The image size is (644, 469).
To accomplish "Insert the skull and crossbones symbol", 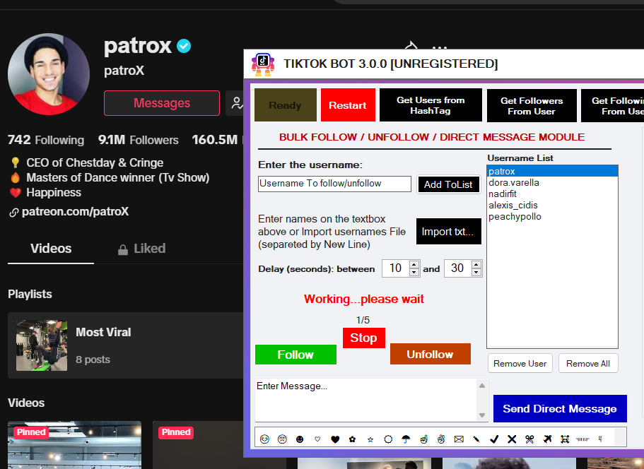I will point(565,439).
